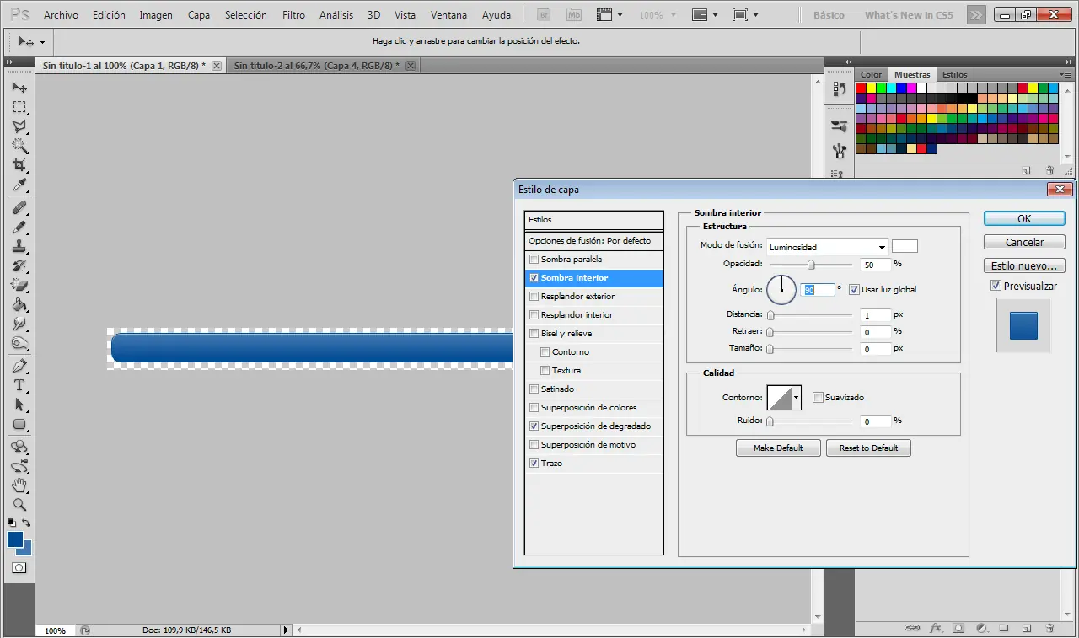Activate the Pen tool

click(19, 366)
